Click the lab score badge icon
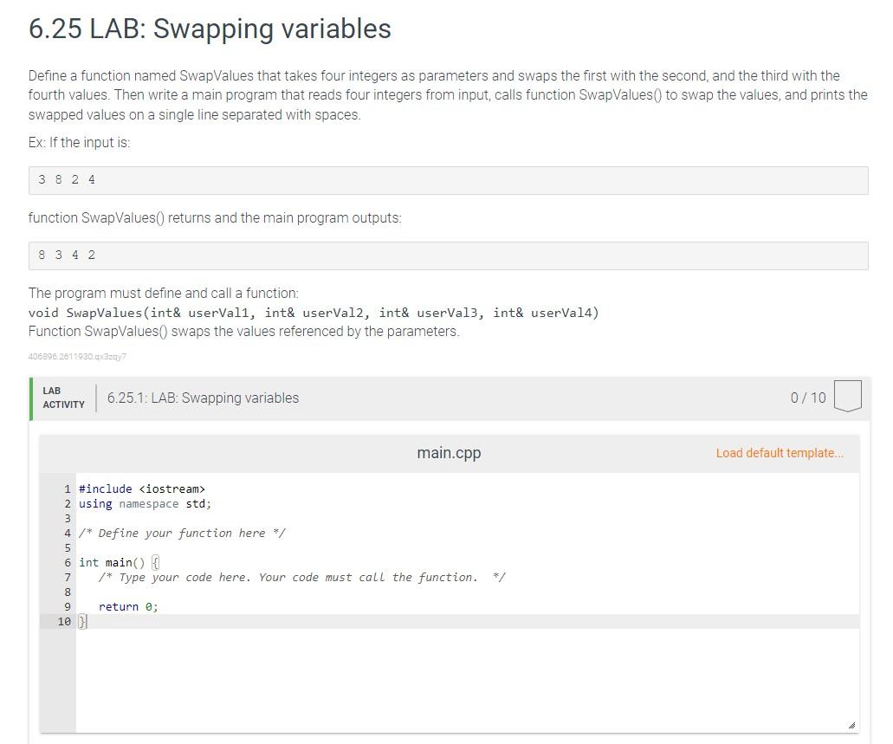This screenshot has width=893, height=744. pos(847,396)
